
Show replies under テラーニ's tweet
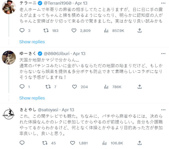(x=32, y=42)
